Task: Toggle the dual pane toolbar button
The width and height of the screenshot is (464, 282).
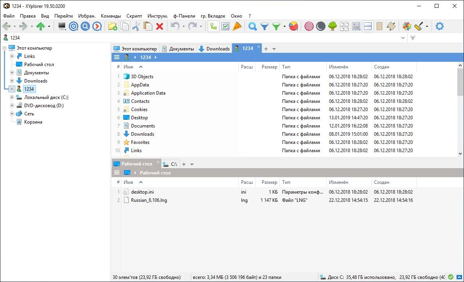Action: pos(367,26)
